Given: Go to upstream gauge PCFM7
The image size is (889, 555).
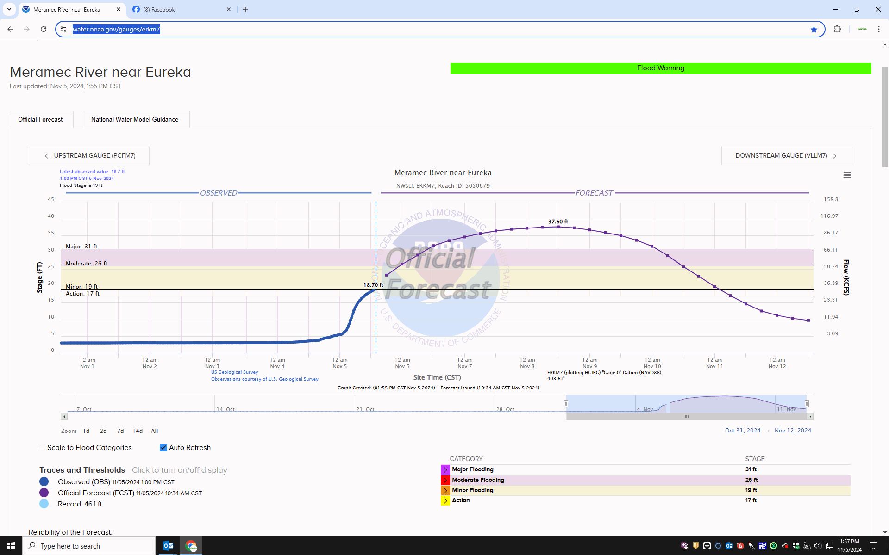Looking at the screenshot, I should coord(89,156).
